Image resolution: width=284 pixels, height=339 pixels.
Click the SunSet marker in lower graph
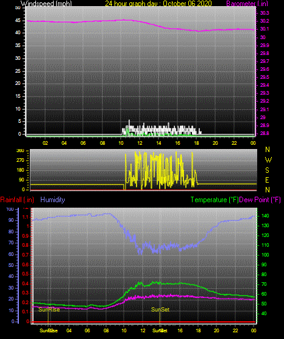coord(160,310)
